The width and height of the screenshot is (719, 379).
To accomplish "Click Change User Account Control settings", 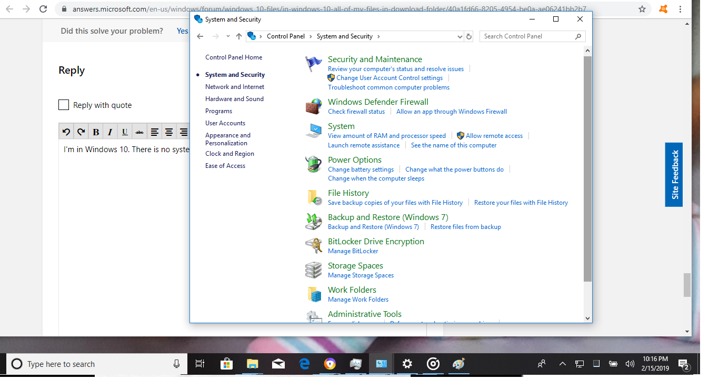I will click(x=390, y=78).
